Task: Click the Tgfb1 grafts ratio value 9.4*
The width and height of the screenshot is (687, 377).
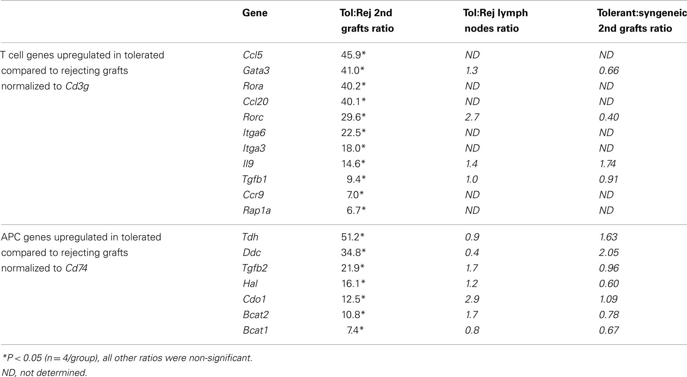Action: point(356,179)
